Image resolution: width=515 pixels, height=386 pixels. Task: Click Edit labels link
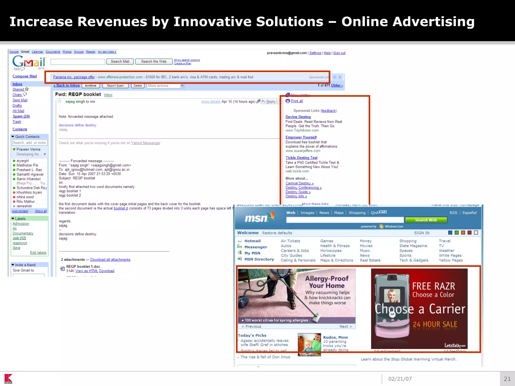(x=38, y=253)
